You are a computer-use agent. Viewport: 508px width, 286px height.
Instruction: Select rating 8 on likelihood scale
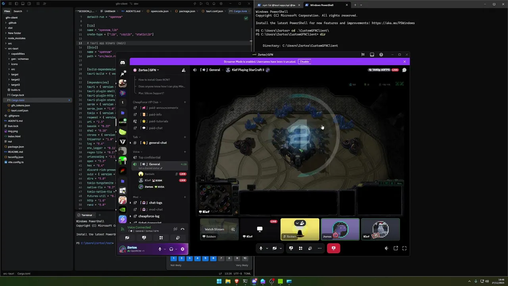pos(229,258)
